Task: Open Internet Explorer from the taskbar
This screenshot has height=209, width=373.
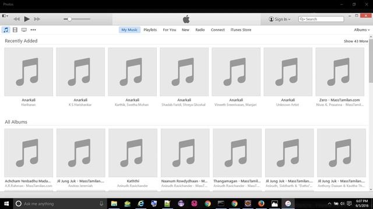Action: tap(141, 204)
